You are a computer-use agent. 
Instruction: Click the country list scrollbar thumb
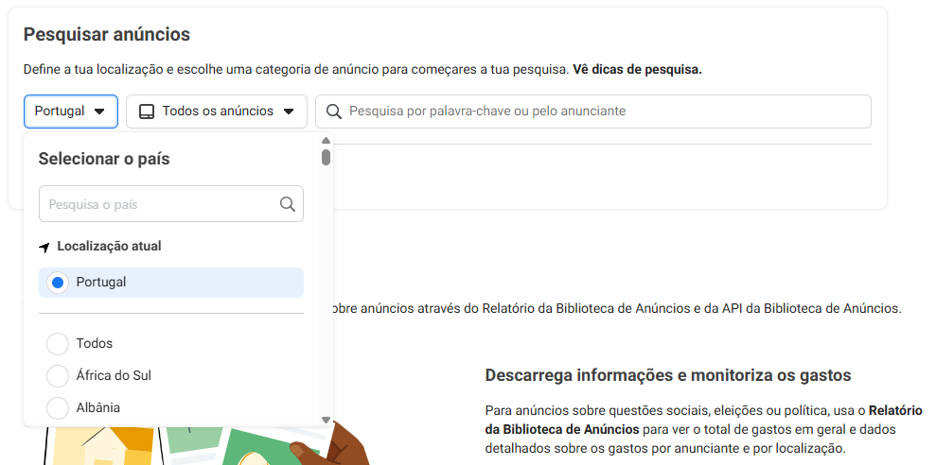326,158
